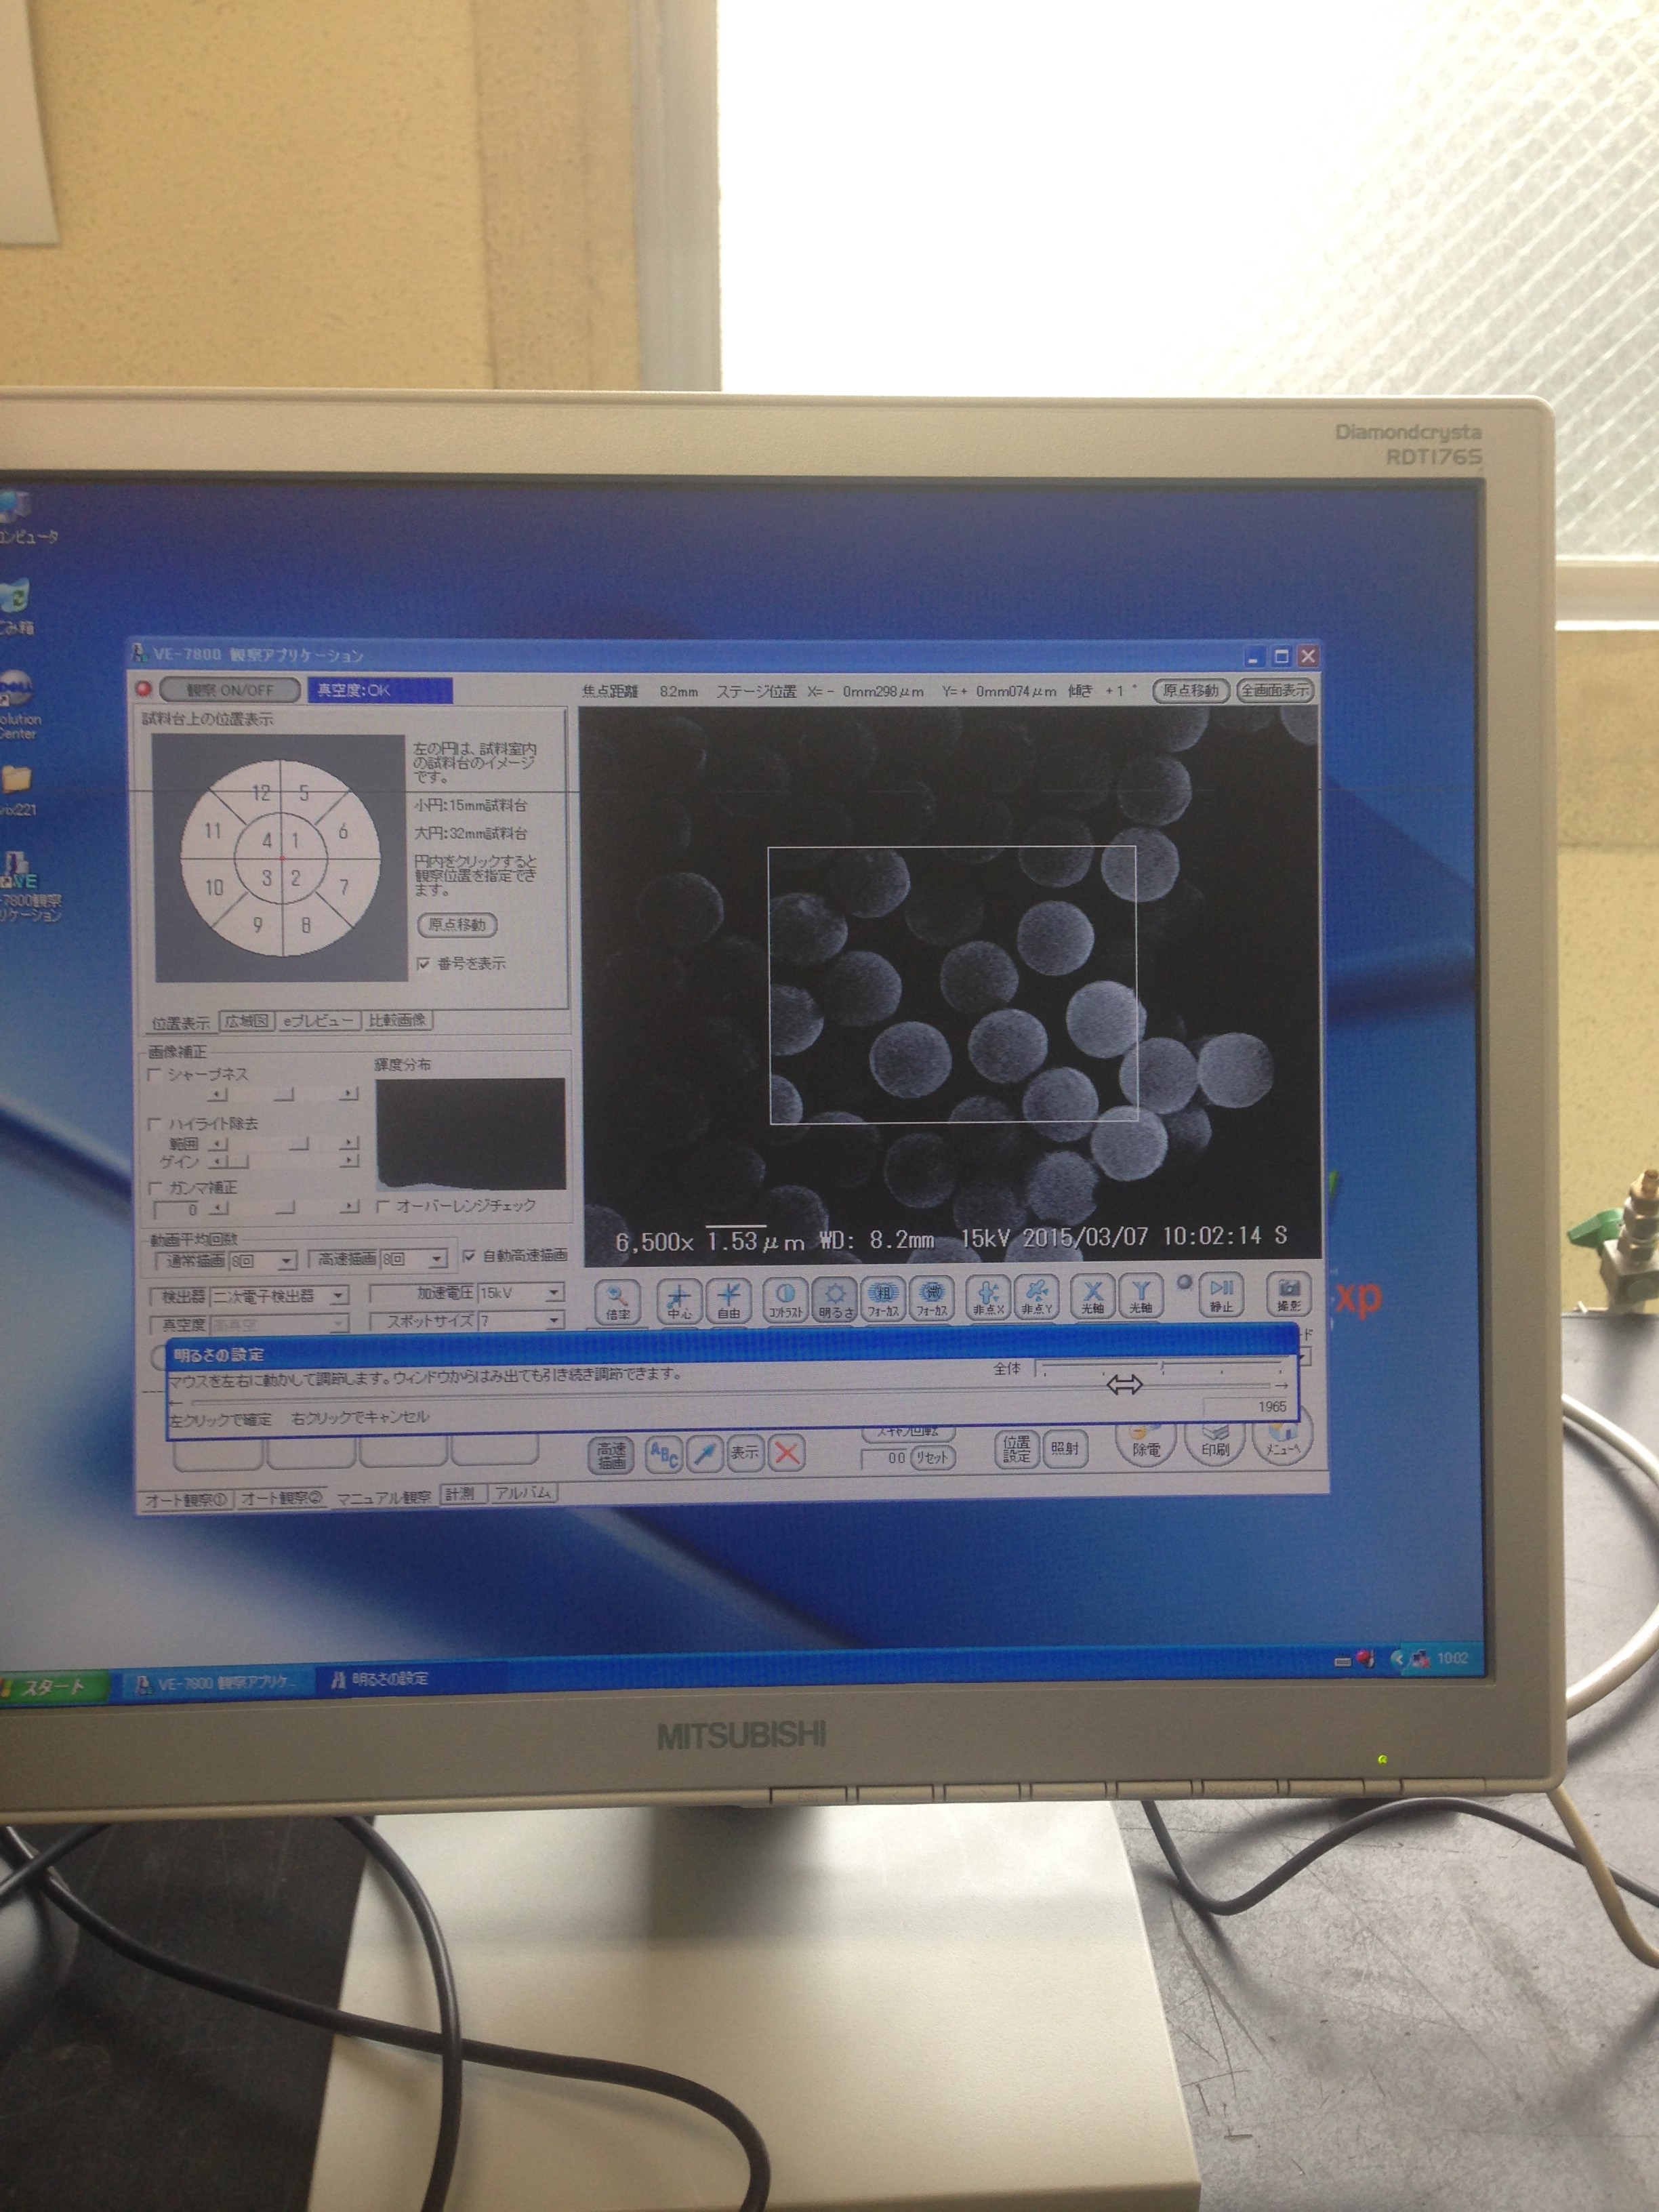Click the ハイライト除去 範囲 slider left arrow
The image size is (1659, 2212).
[218, 1143]
